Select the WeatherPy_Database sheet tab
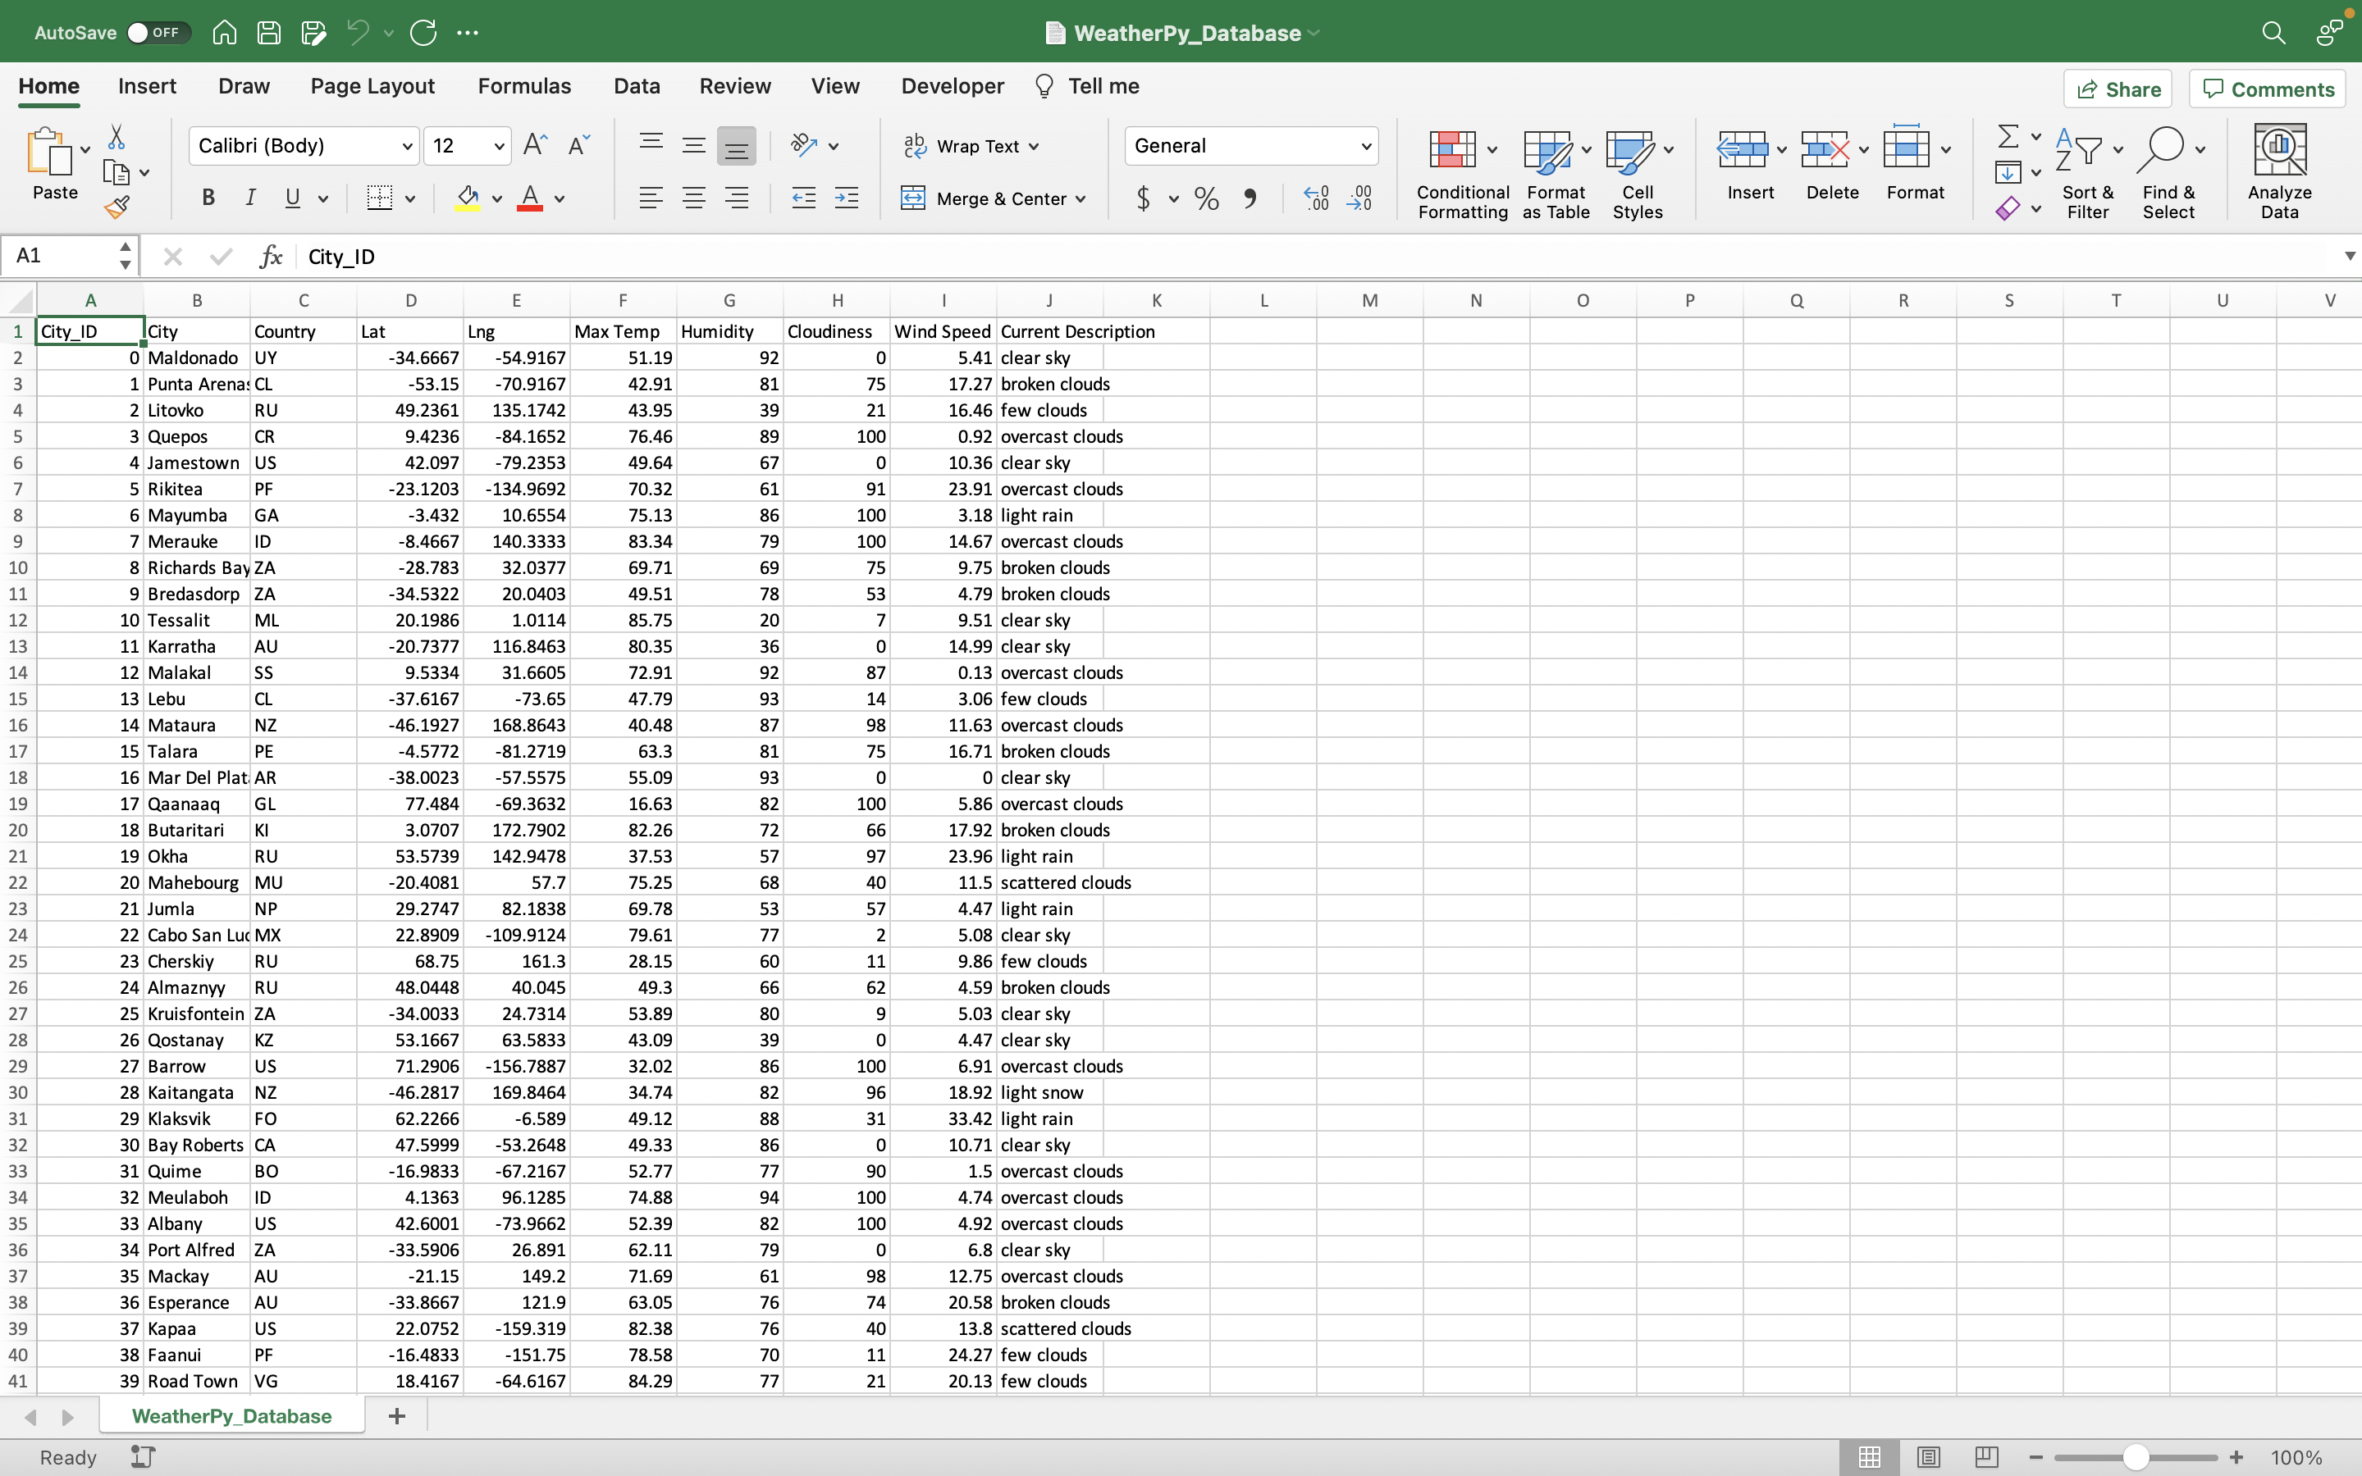The image size is (2362, 1476). [231, 1415]
